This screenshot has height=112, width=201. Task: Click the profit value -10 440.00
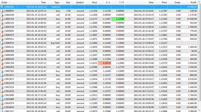pos(191,107)
